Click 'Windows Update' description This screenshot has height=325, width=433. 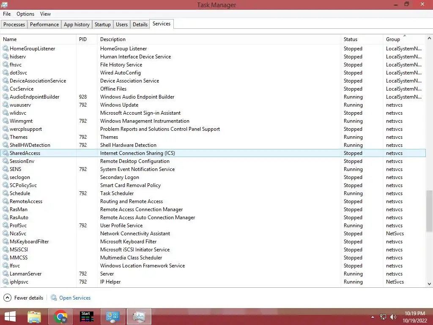pyautogui.click(x=119, y=105)
